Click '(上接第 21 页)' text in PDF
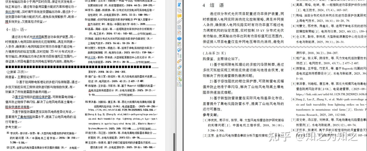This screenshot has height=151, width=367. click(214, 53)
